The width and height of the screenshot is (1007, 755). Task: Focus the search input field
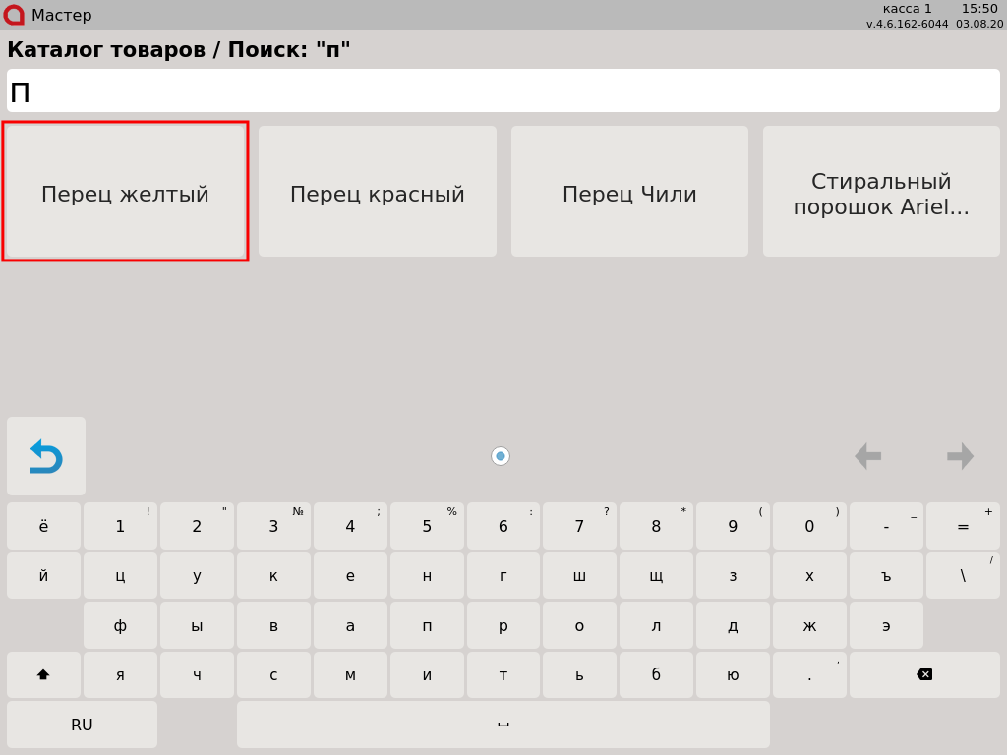pyautogui.click(x=503, y=90)
